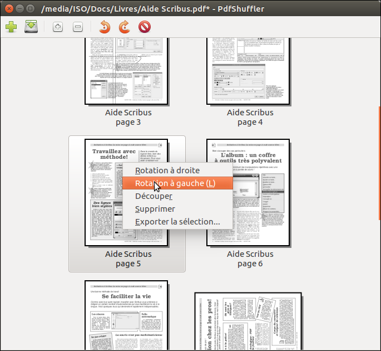Choose 'Rotation à droite' from context menu
381x351 pixels.
tap(177, 170)
